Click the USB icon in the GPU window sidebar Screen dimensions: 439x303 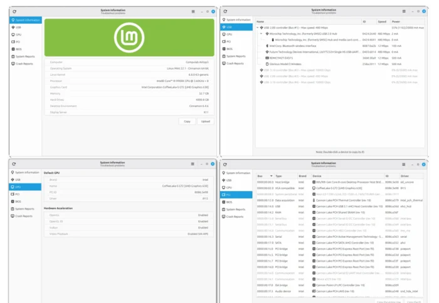(x=13, y=179)
